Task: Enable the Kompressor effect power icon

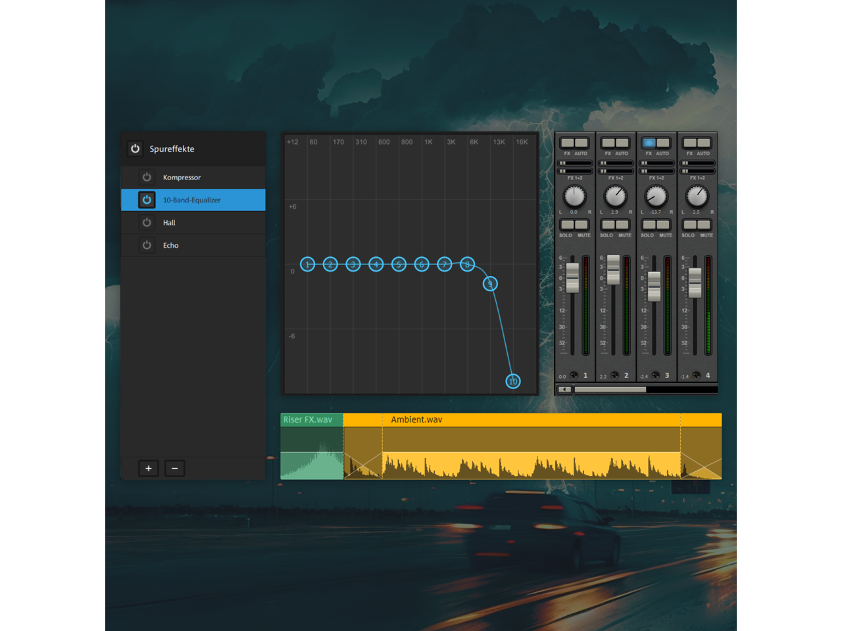Action: click(147, 177)
